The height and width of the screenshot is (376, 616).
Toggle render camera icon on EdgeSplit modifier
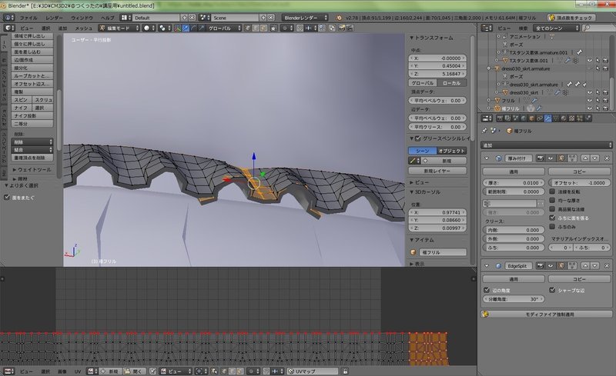(541, 266)
